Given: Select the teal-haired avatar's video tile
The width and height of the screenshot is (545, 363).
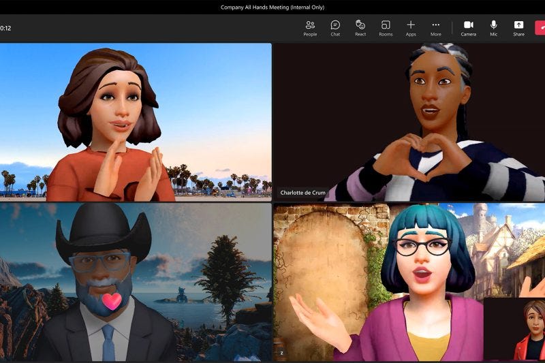Looking at the screenshot, I should 379,282.
